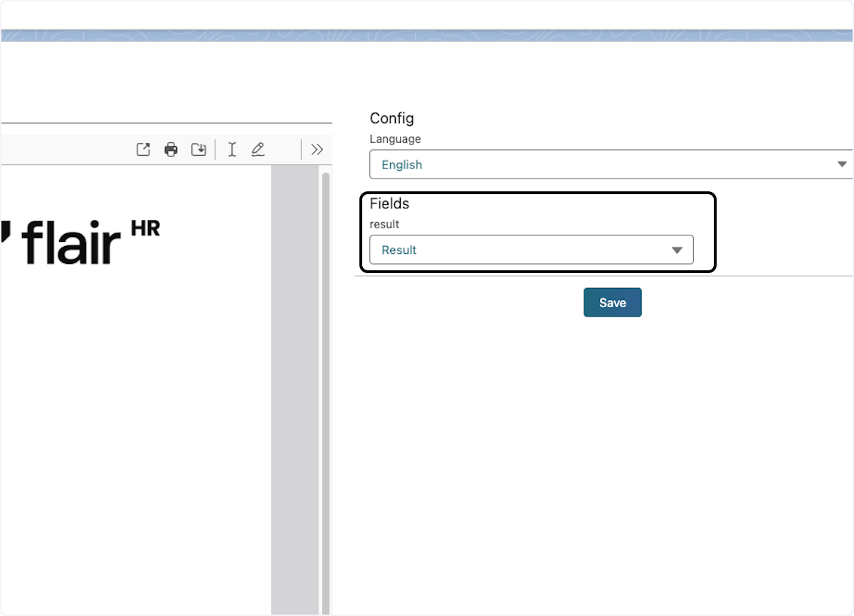Click the PDF viewer vertical scrollbar

click(326, 356)
